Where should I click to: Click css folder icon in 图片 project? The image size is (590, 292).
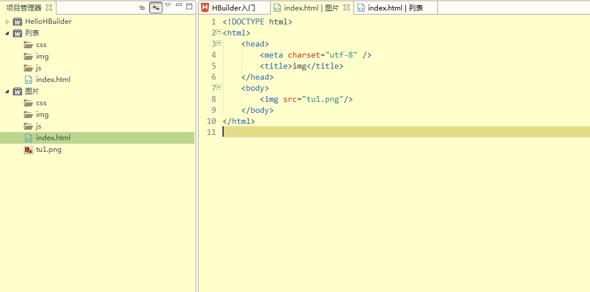coord(28,103)
